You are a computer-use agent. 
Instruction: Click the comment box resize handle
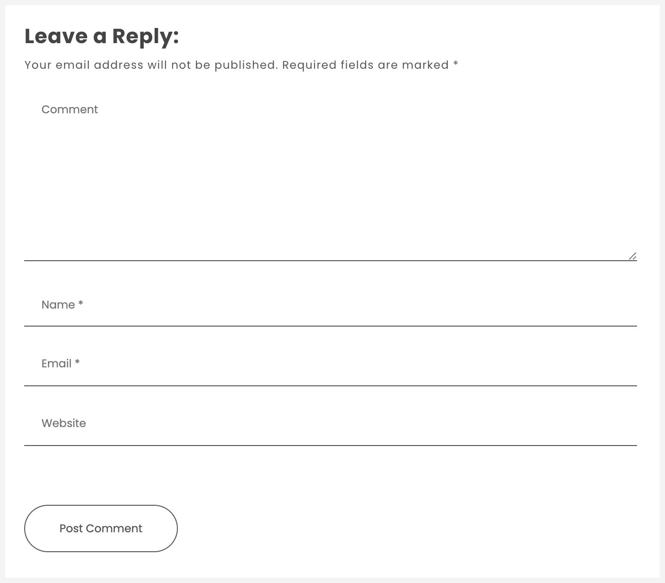[x=632, y=256]
